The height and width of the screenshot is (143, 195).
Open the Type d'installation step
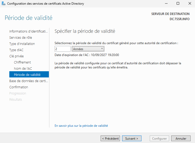coord(22,44)
